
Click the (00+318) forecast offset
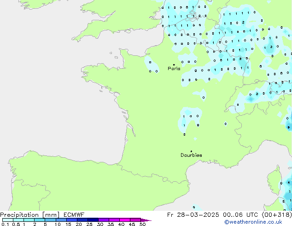[x=277, y=215]
